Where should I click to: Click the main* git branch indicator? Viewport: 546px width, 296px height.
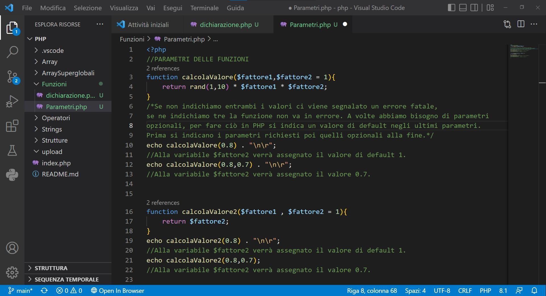click(20, 291)
